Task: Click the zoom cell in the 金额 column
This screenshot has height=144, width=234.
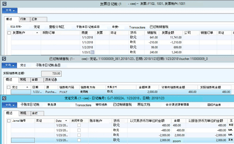Action: (x=178, y=141)
